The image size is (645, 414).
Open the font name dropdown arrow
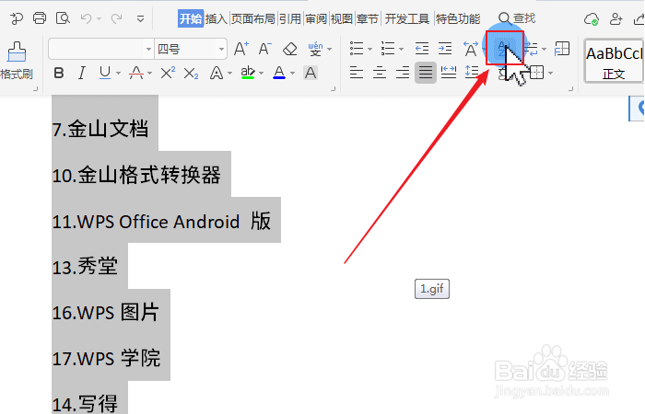tap(148, 50)
